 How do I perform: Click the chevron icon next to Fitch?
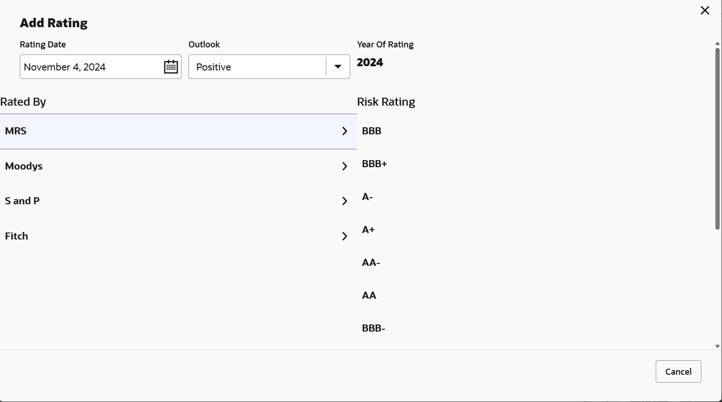tap(345, 236)
